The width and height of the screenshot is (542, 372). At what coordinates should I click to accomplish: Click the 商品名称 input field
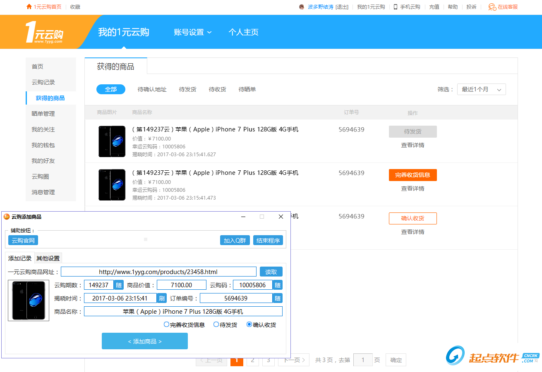click(x=183, y=311)
